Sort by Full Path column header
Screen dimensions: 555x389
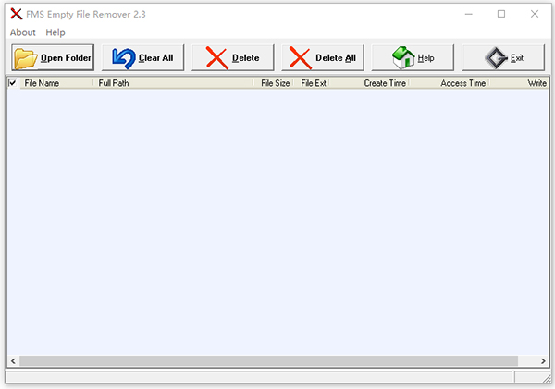click(x=174, y=83)
